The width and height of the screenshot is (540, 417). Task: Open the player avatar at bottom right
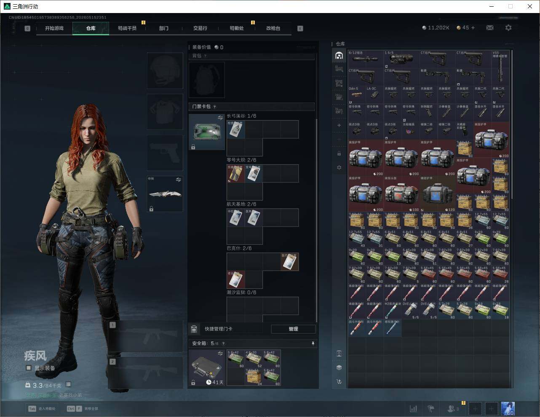[508, 409]
